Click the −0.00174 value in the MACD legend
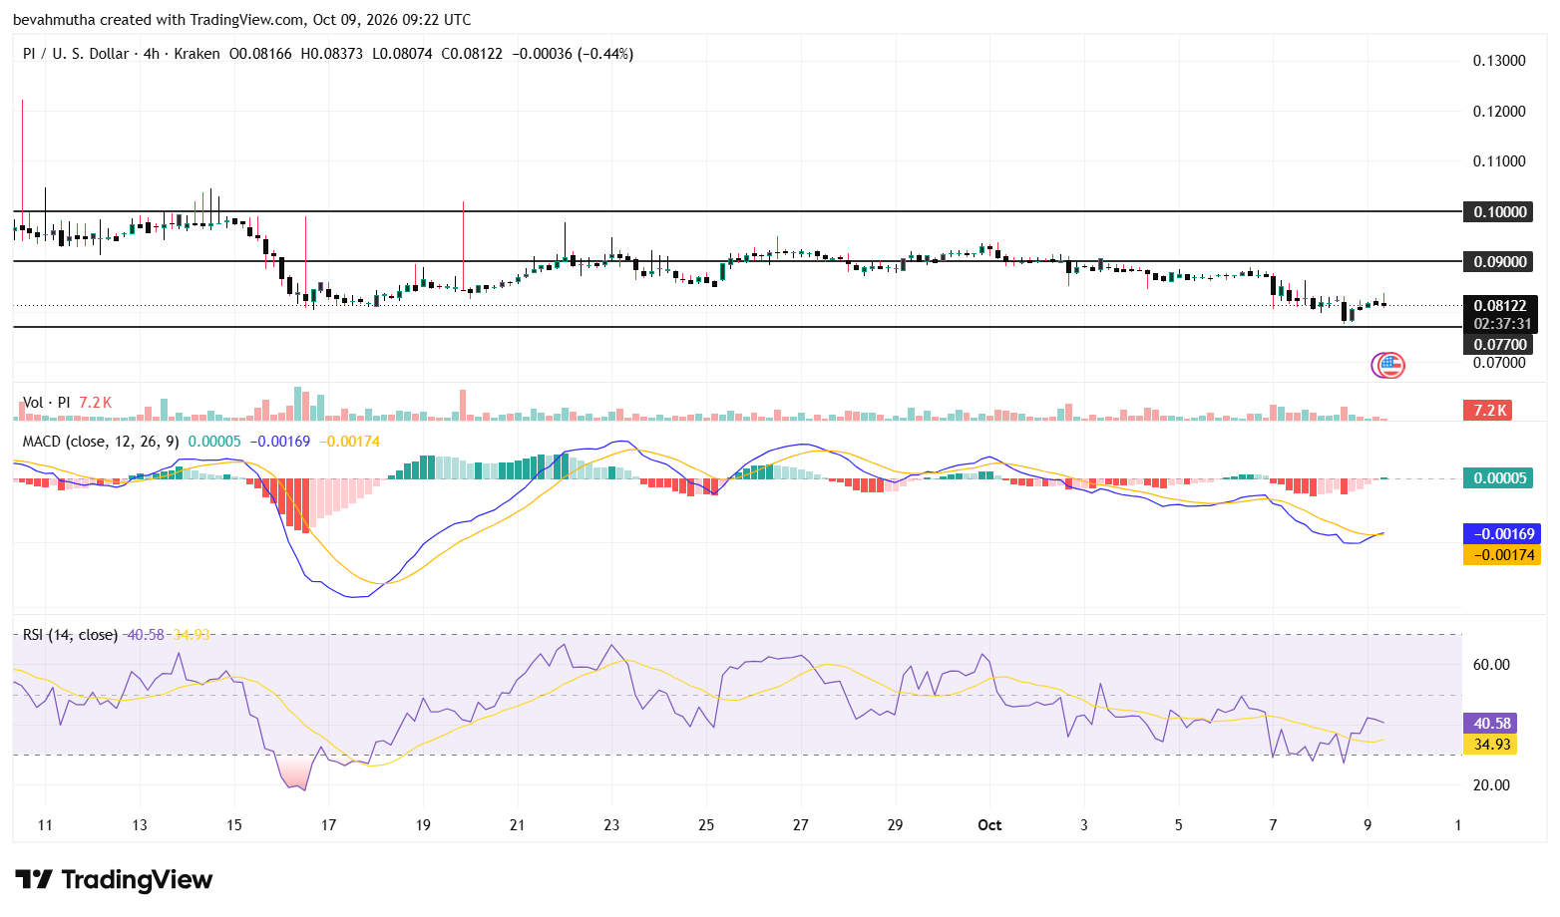 click(350, 441)
